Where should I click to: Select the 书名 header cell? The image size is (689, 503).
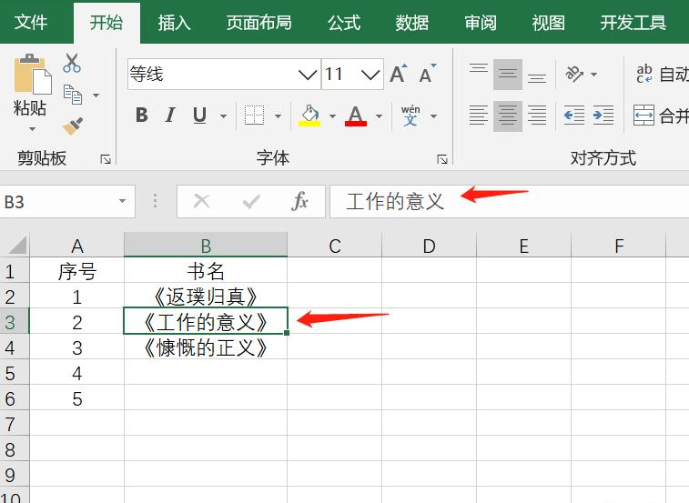point(206,271)
